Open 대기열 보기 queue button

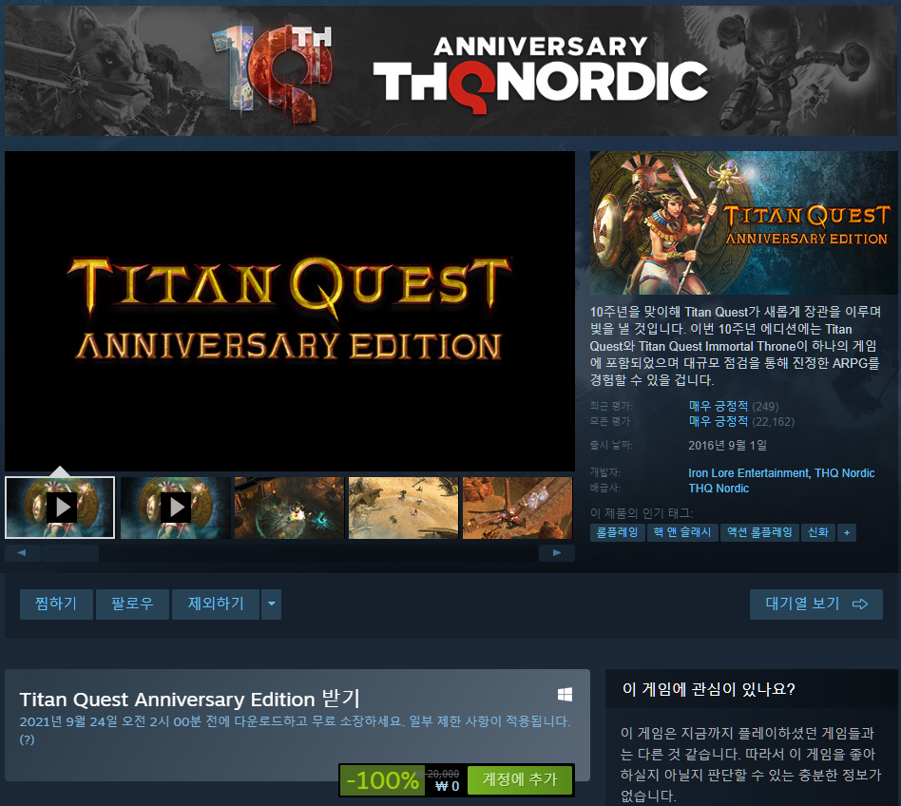pos(816,604)
